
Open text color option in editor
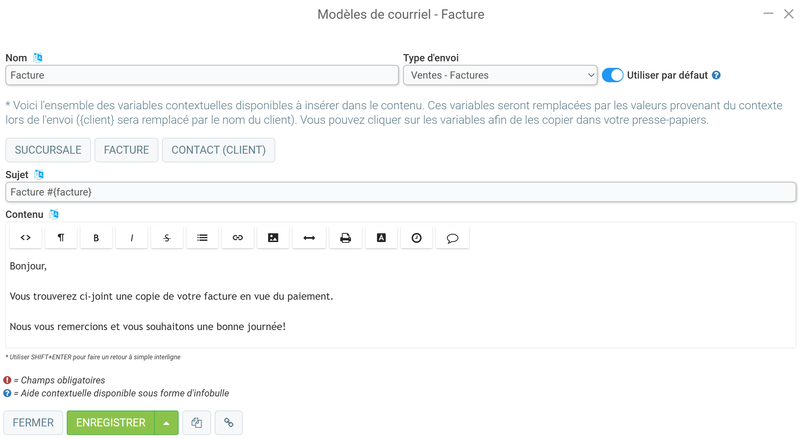[381, 237]
